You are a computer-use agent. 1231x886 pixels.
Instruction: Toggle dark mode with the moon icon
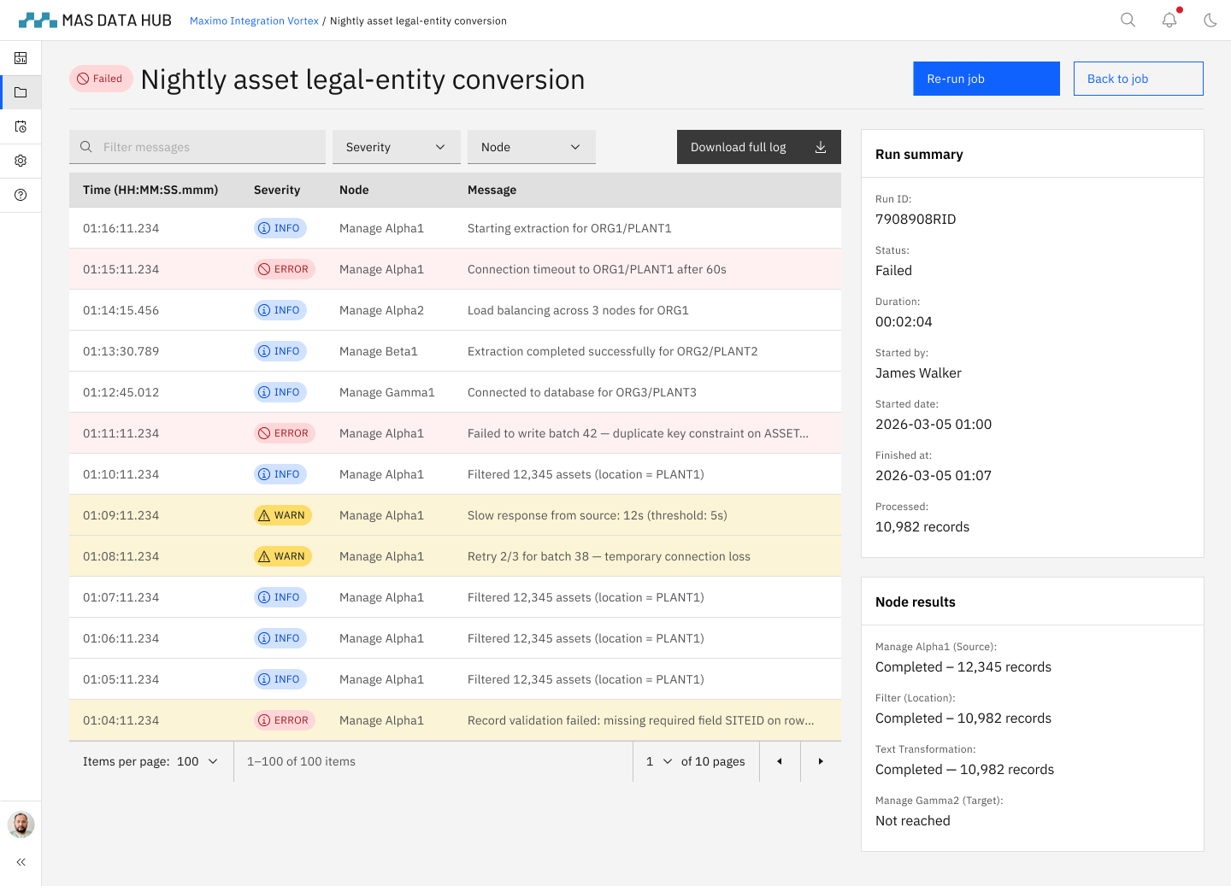click(1210, 20)
